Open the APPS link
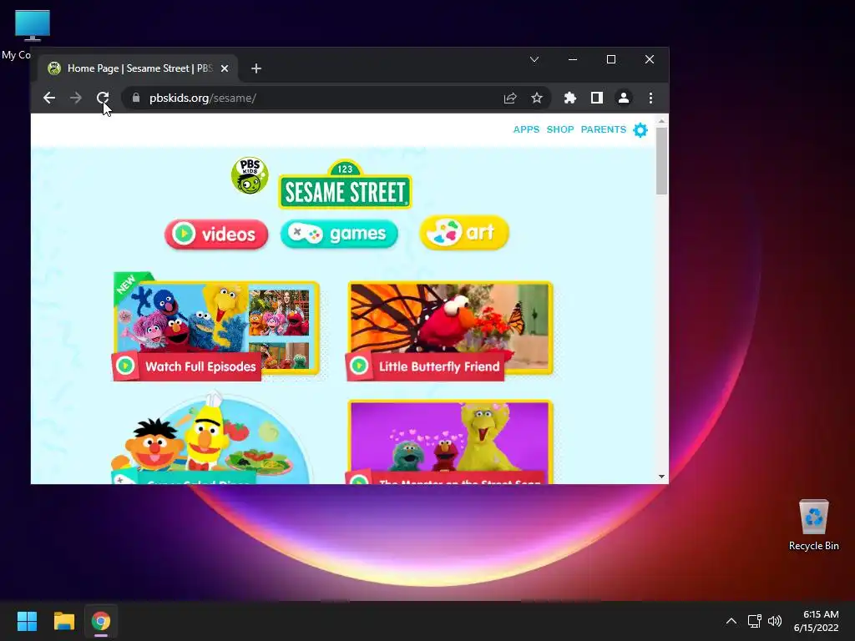The image size is (855, 641). (526, 129)
